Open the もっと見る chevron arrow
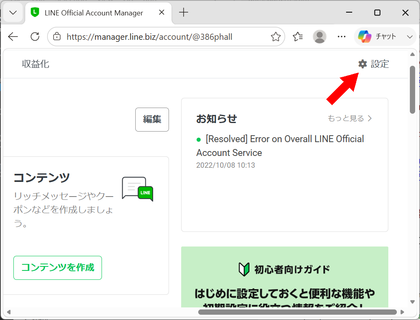Screen dimensions: 420x320 (x=370, y=118)
